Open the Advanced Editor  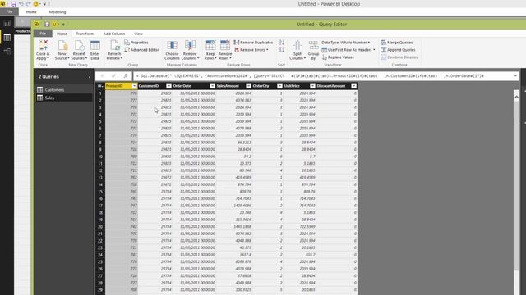(141, 50)
